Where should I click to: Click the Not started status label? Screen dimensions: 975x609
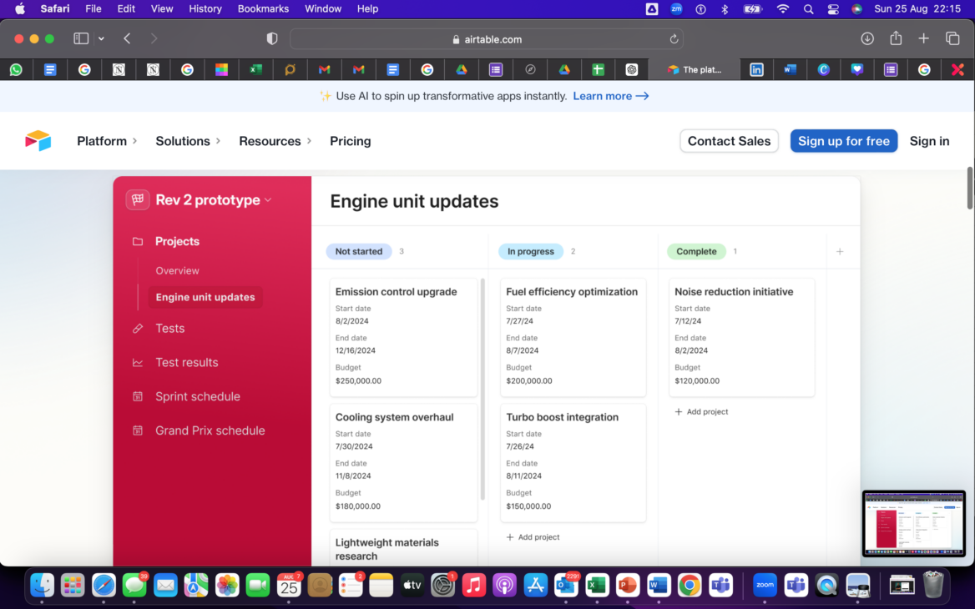(359, 251)
